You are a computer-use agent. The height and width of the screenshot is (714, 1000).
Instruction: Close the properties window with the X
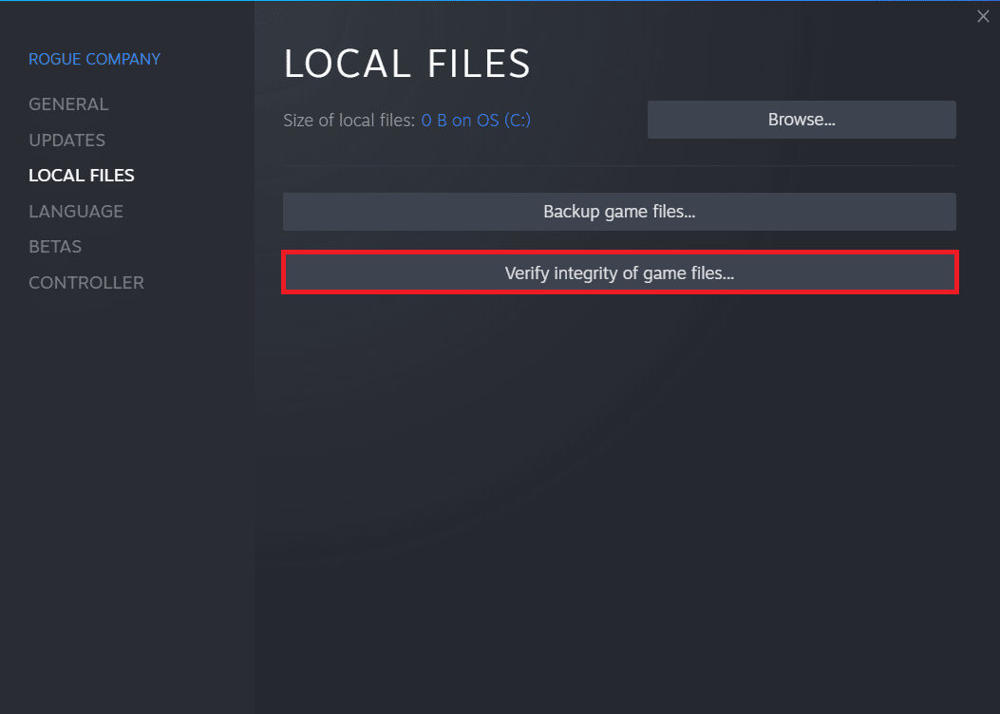983,16
